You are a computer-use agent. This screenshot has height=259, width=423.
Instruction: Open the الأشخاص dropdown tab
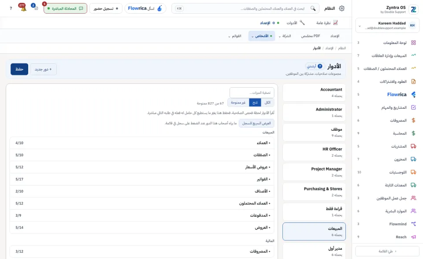click(262, 36)
